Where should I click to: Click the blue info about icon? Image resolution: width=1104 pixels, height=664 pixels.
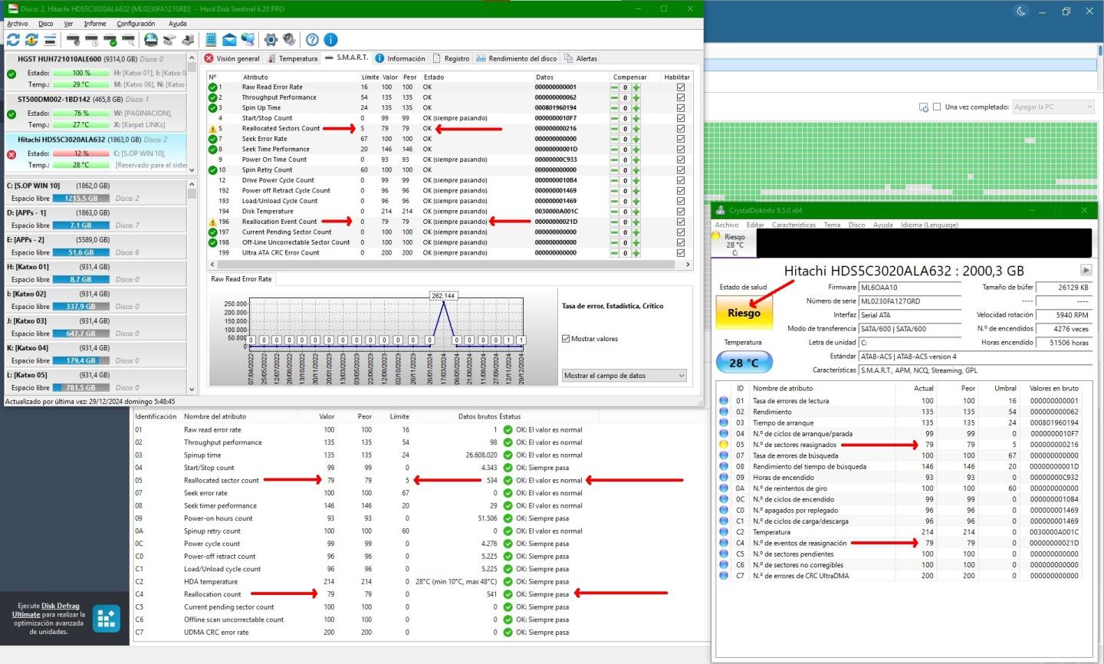330,40
